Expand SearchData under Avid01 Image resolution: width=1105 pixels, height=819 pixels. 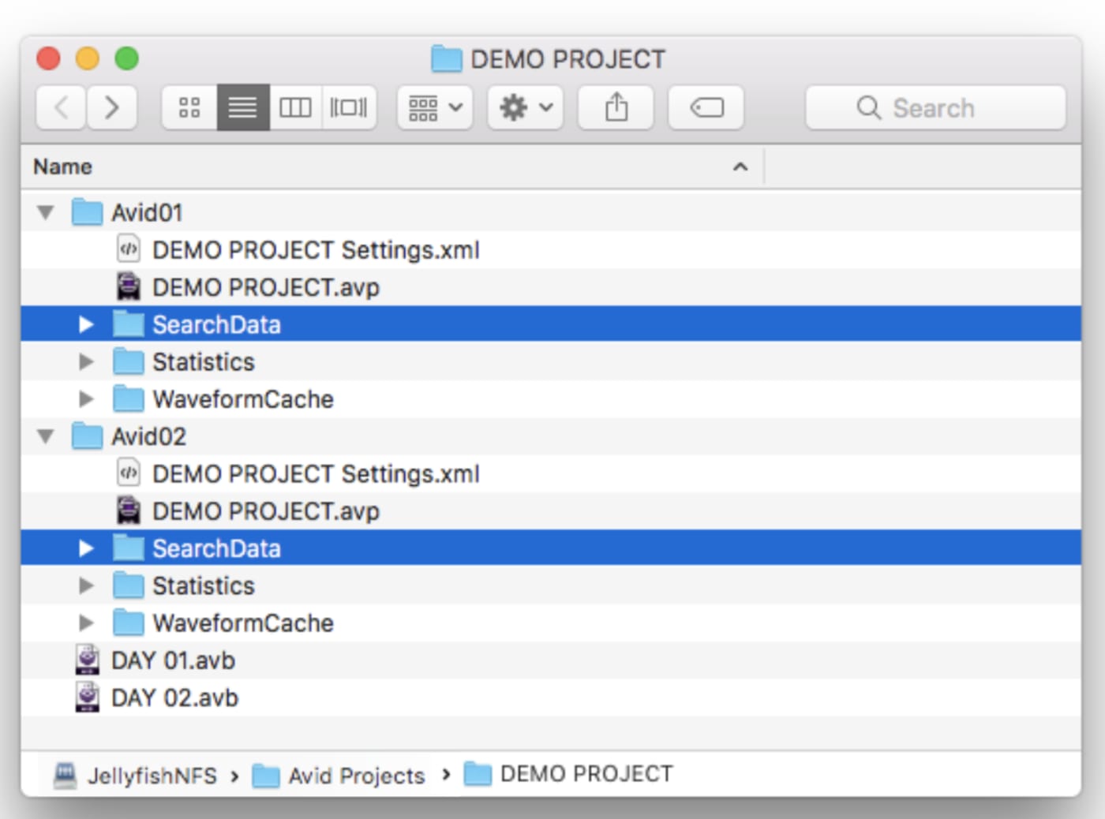[86, 324]
